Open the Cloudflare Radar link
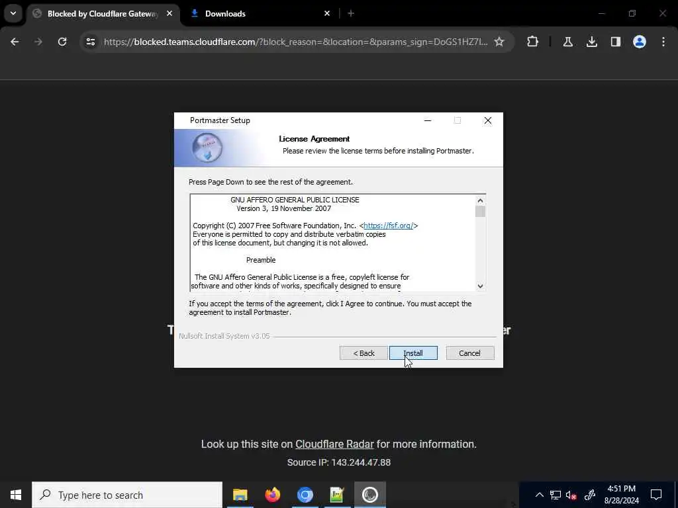The width and height of the screenshot is (678, 508). point(334,444)
